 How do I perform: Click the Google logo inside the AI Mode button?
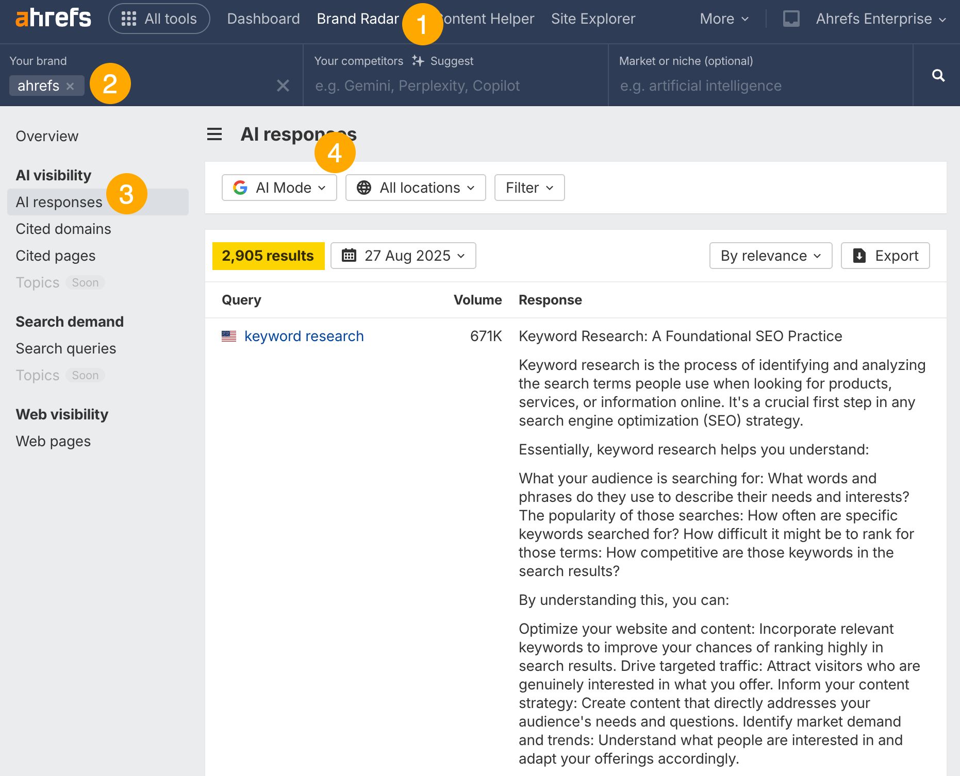(x=240, y=188)
